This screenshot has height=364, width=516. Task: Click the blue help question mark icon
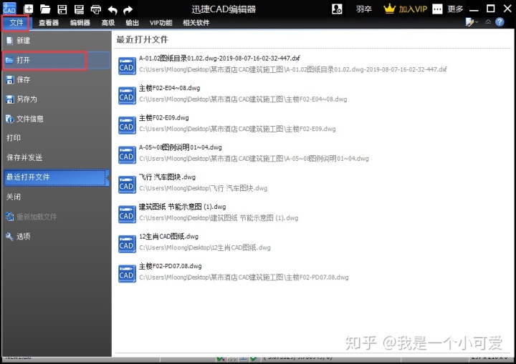[500, 22]
